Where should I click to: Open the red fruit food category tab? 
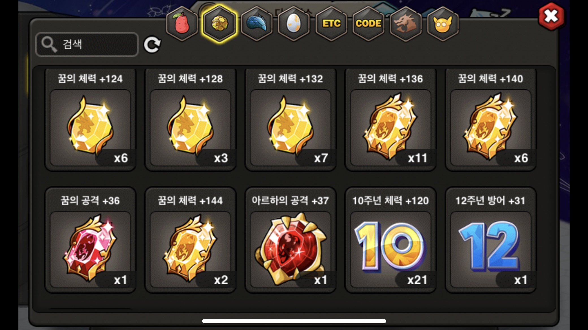[x=182, y=24]
